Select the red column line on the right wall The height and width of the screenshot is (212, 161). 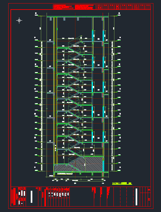tap(103, 95)
